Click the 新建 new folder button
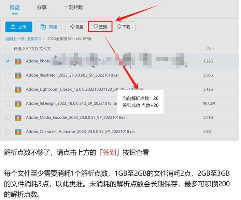The image size is (241, 200). 48,27
